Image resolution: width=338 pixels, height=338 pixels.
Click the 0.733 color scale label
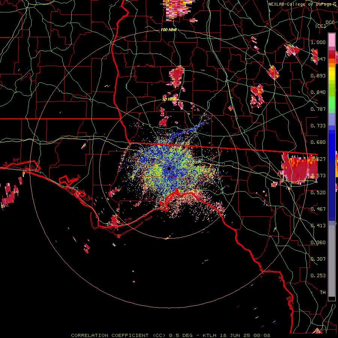pos(318,126)
